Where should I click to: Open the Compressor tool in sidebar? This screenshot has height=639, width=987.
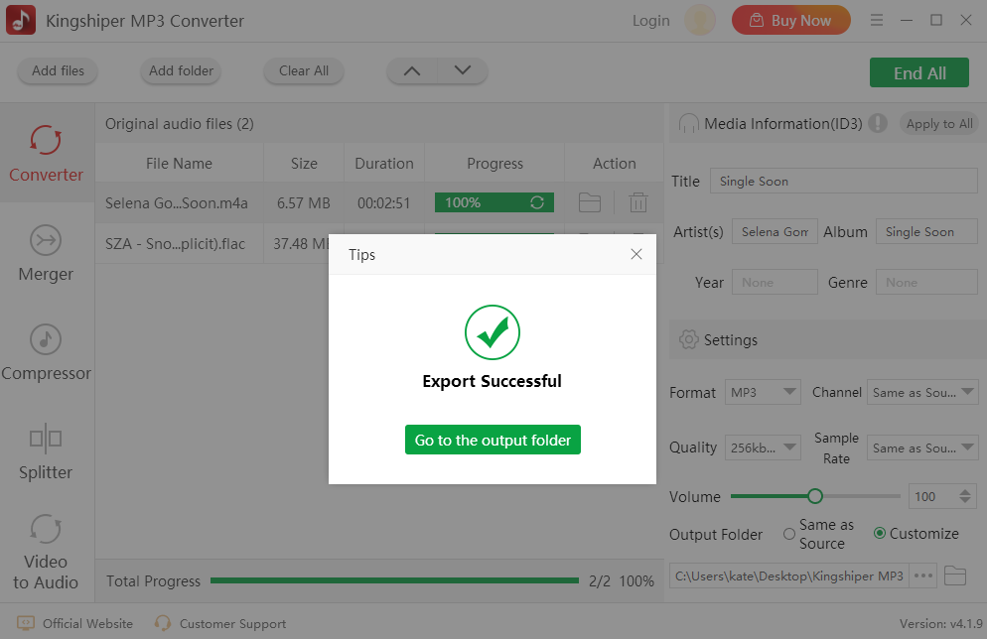click(46, 353)
